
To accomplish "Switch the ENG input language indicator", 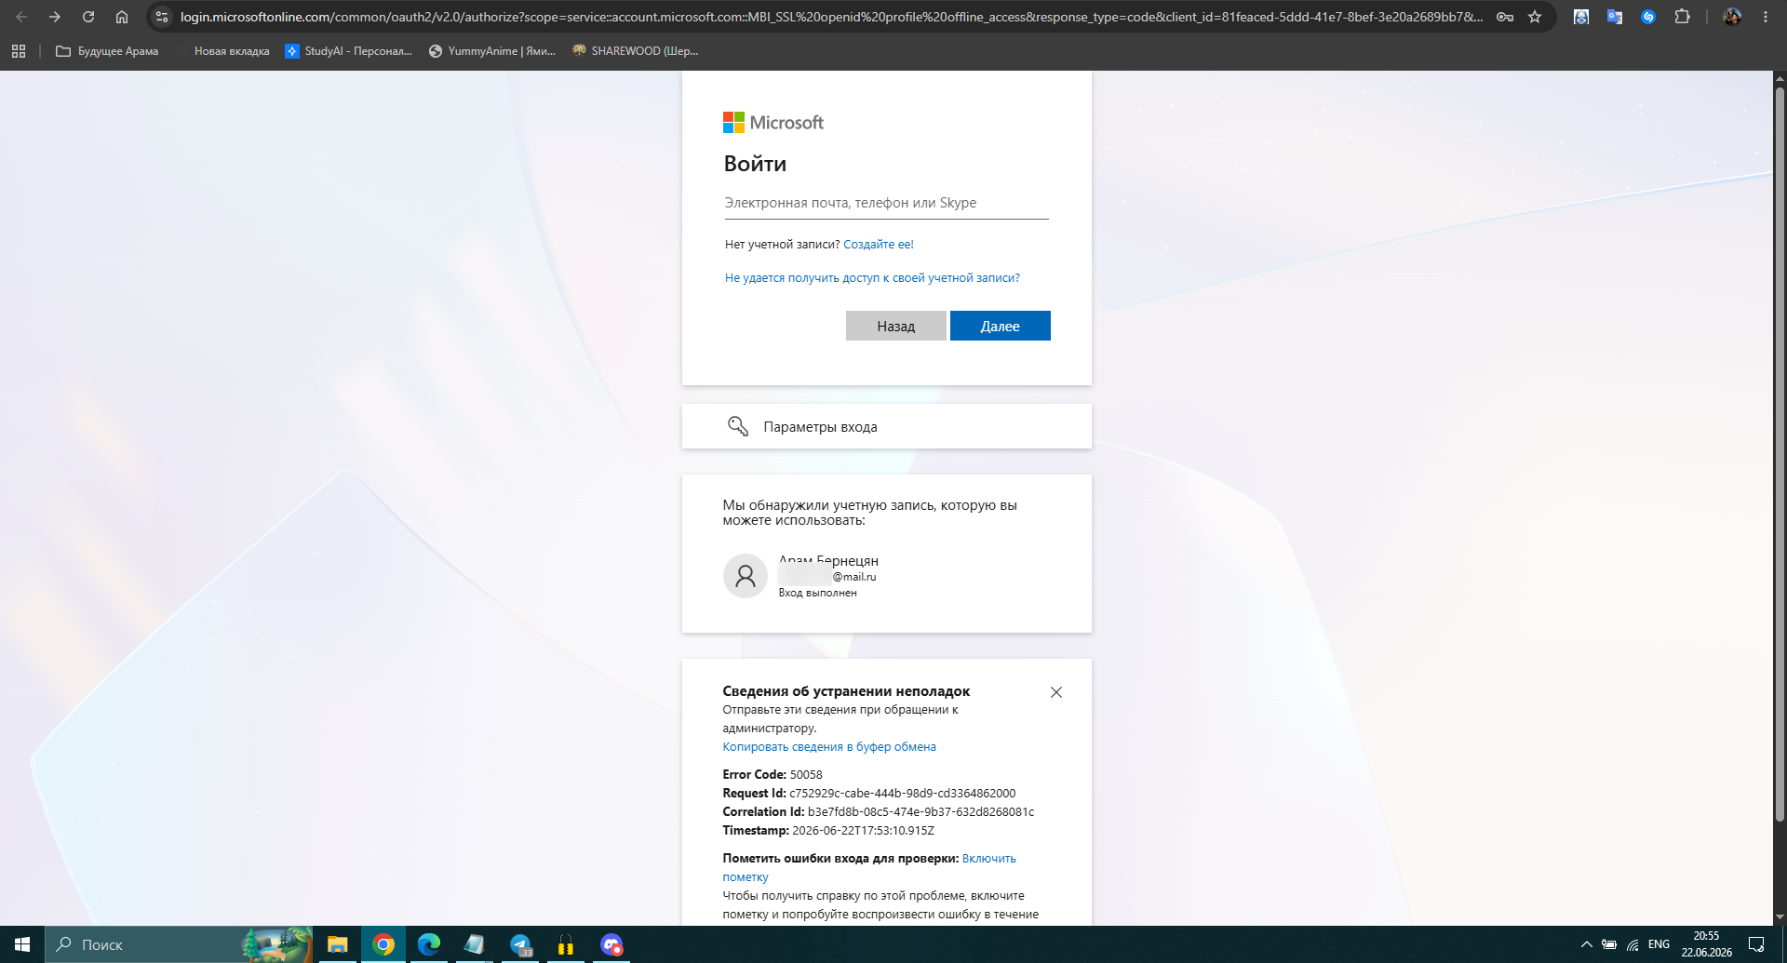I will coord(1659,944).
